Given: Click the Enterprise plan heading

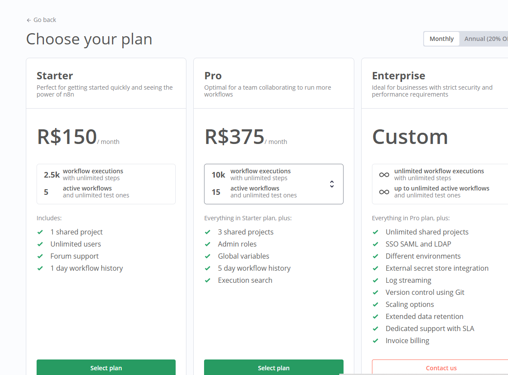Looking at the screenshot, I should pos(399,75).
